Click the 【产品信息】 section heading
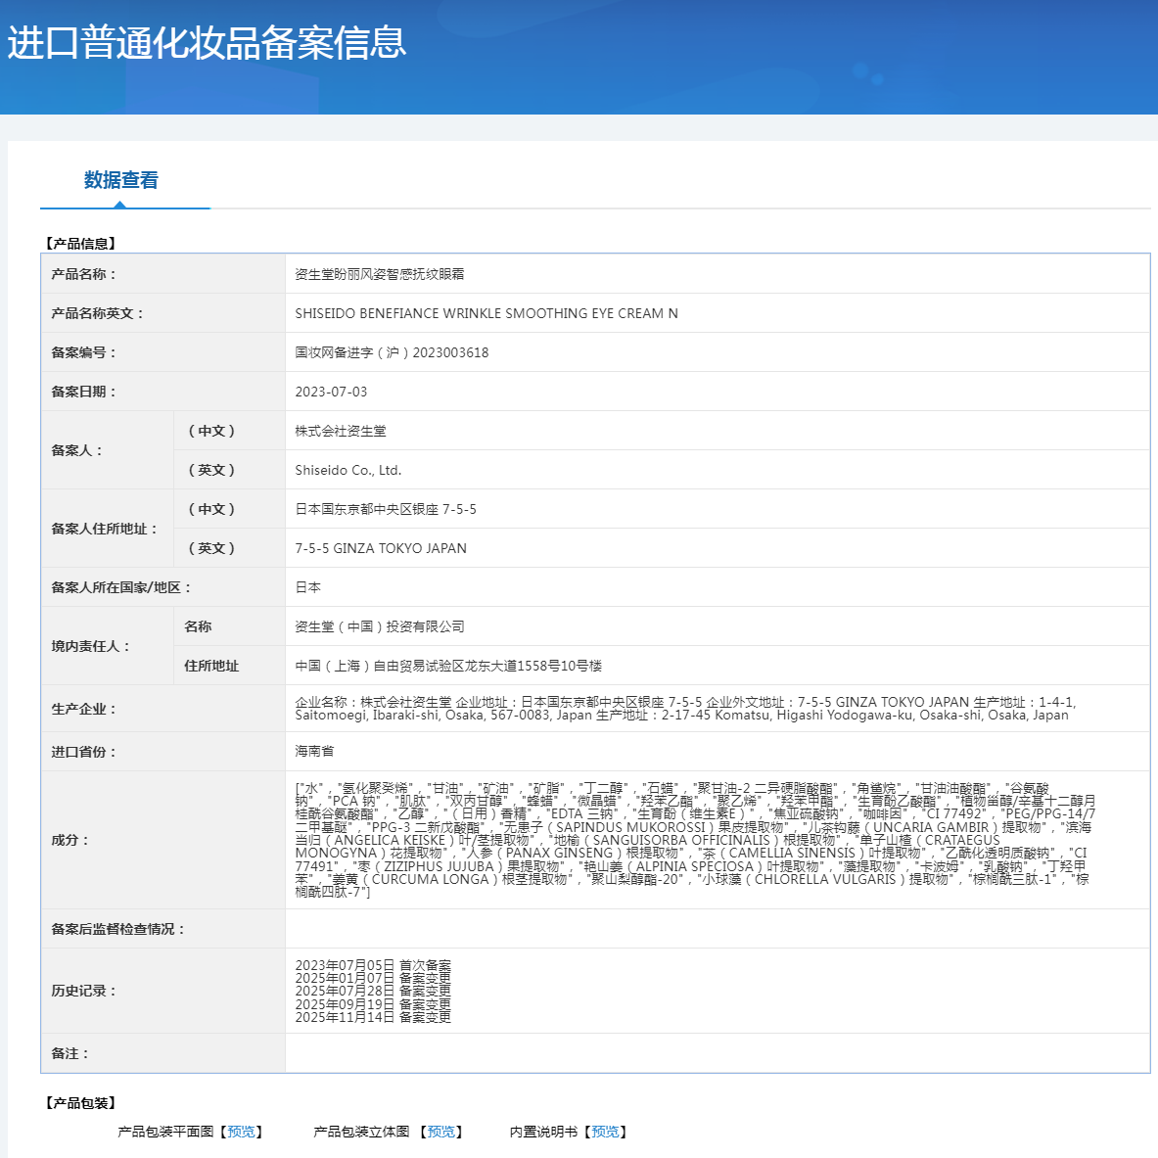 click(x=80, y=243)
